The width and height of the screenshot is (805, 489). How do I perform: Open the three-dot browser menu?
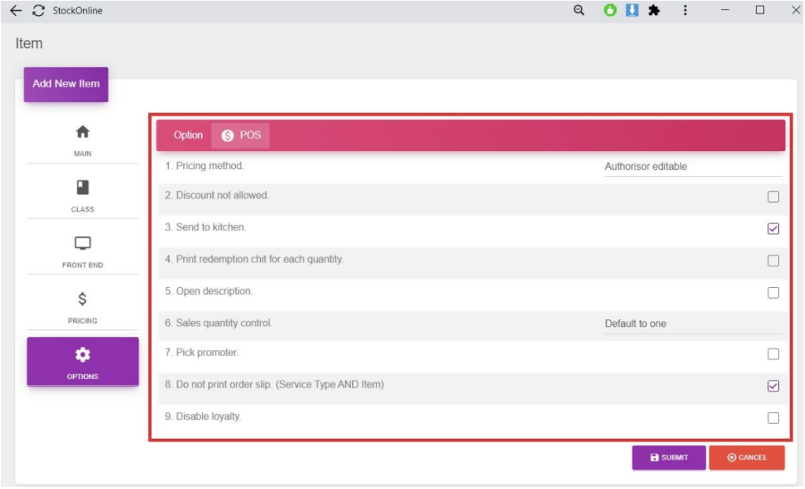click(x=685, y=10)
